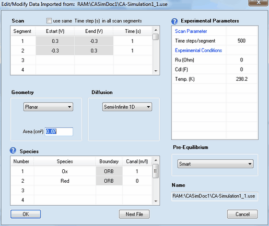
Task: Open help for Experimental Parameters
Action: (x=174, y=21)
